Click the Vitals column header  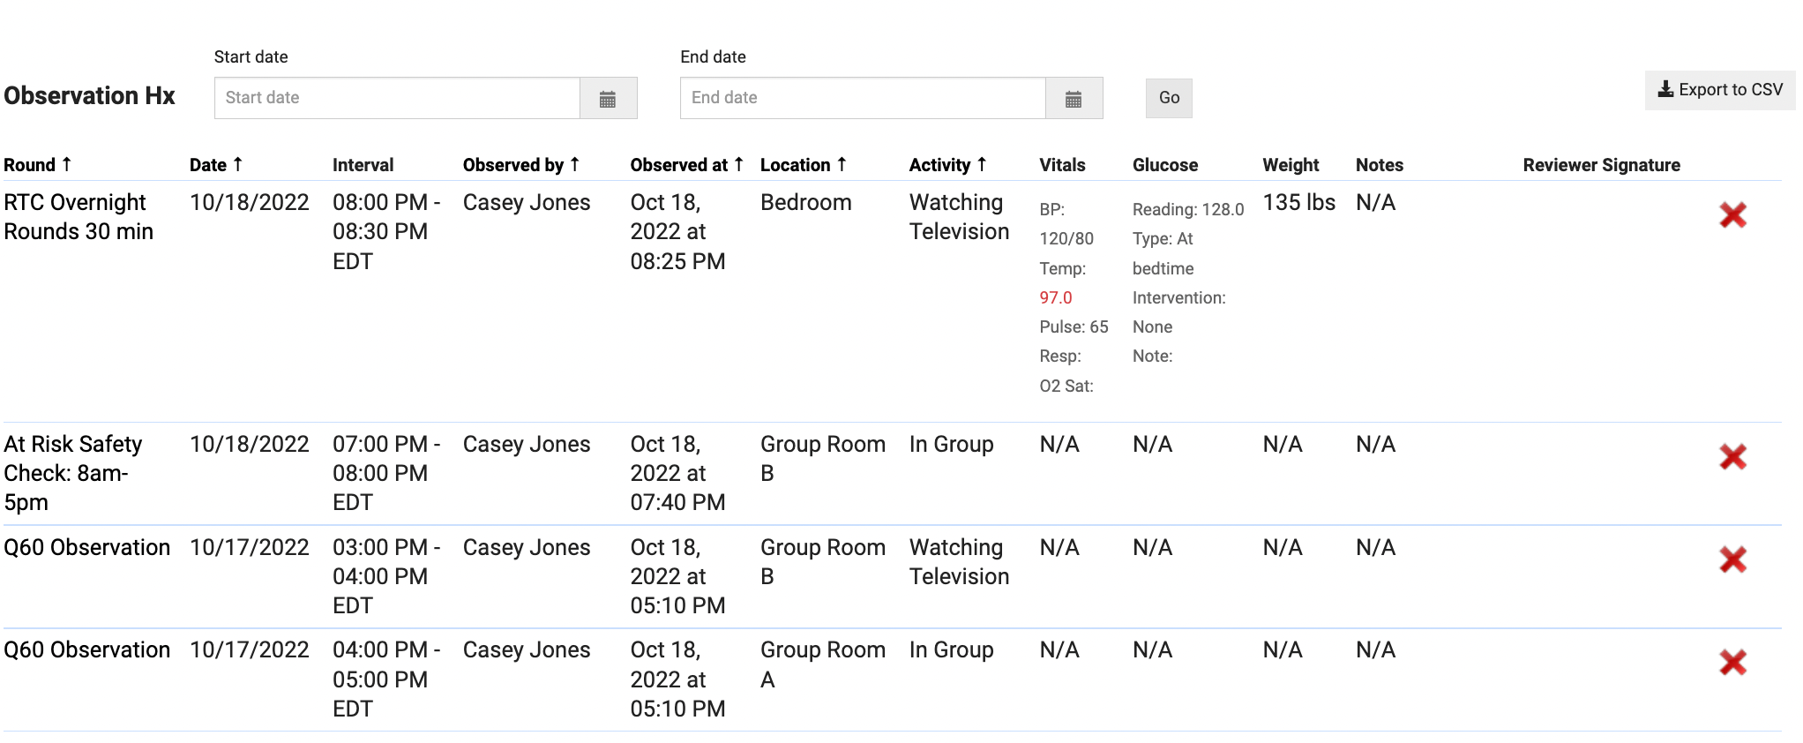click(x=1062, y=165)
